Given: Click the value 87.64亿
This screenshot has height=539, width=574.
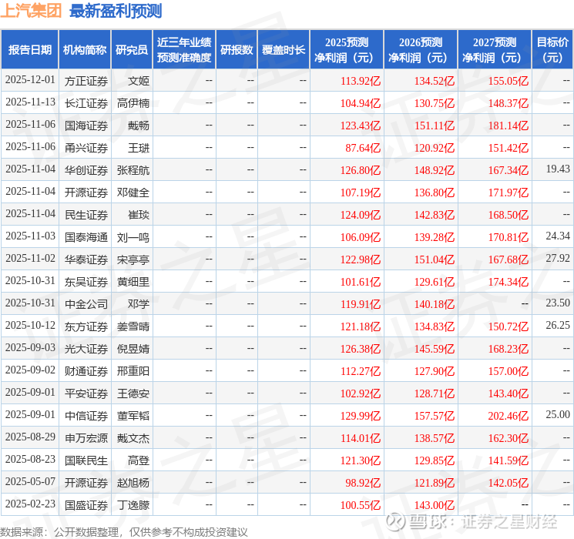Looking at the screenshot, I should click(x=363, y=148).
